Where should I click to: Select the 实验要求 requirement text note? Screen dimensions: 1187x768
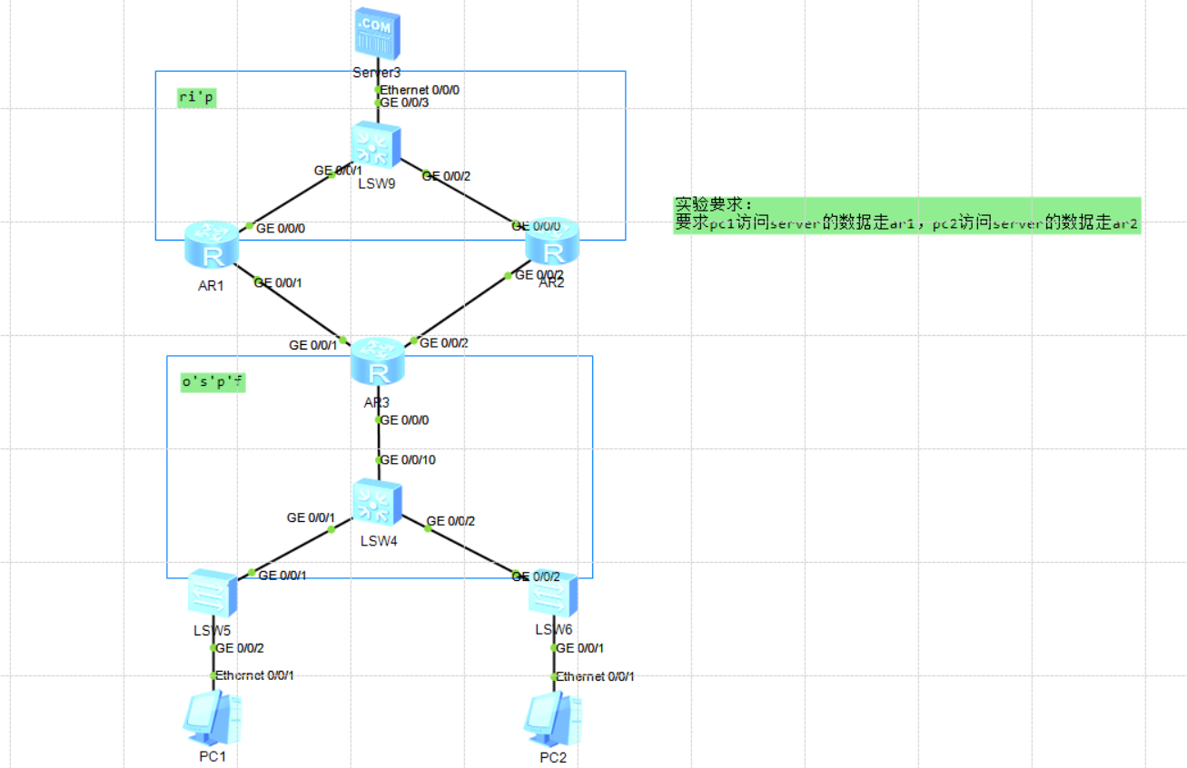905,214
